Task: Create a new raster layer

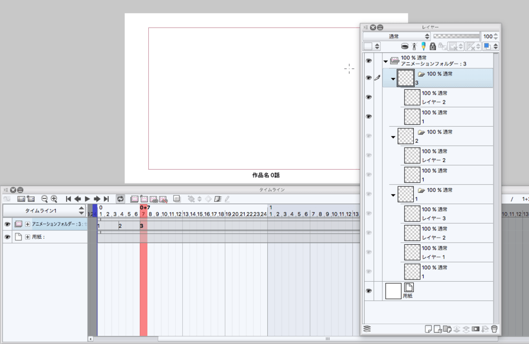Action: pyautogui.click(x=428, y=329)
